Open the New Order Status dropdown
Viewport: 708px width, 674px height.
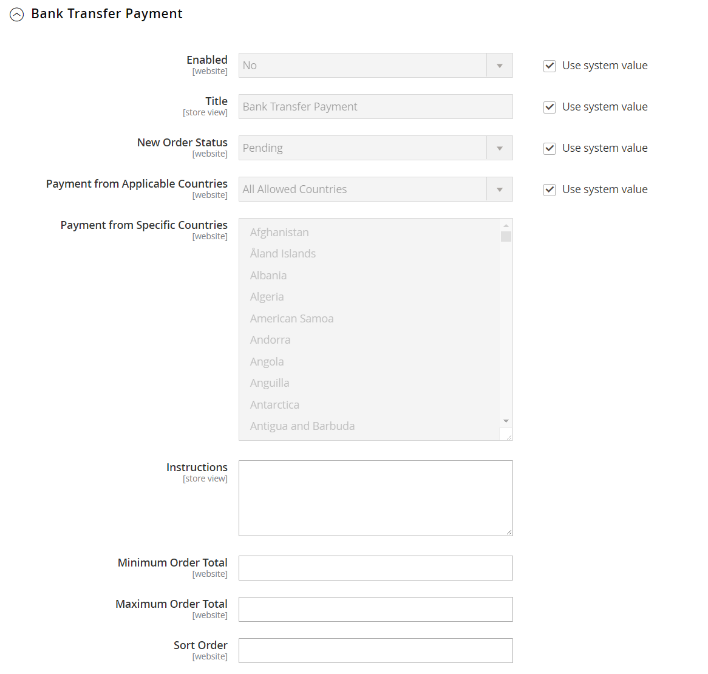pyautogui.click(x=375, y=148)
